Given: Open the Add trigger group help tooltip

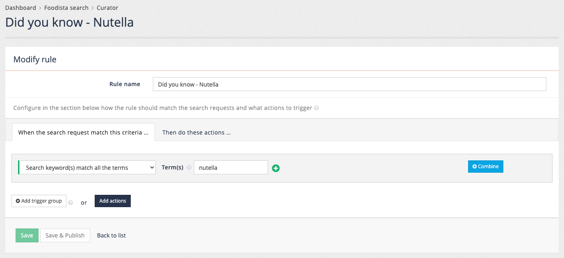Looking at the screenshot, I should (70, 202).
